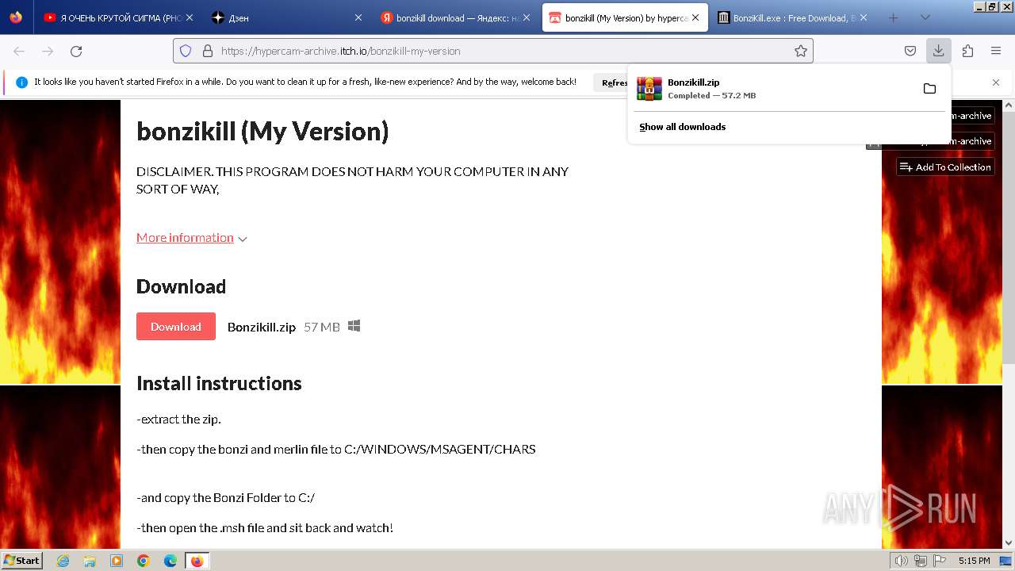The image size is (1015, 571).
Task: List all open tabs
Action: pos(925,17)
